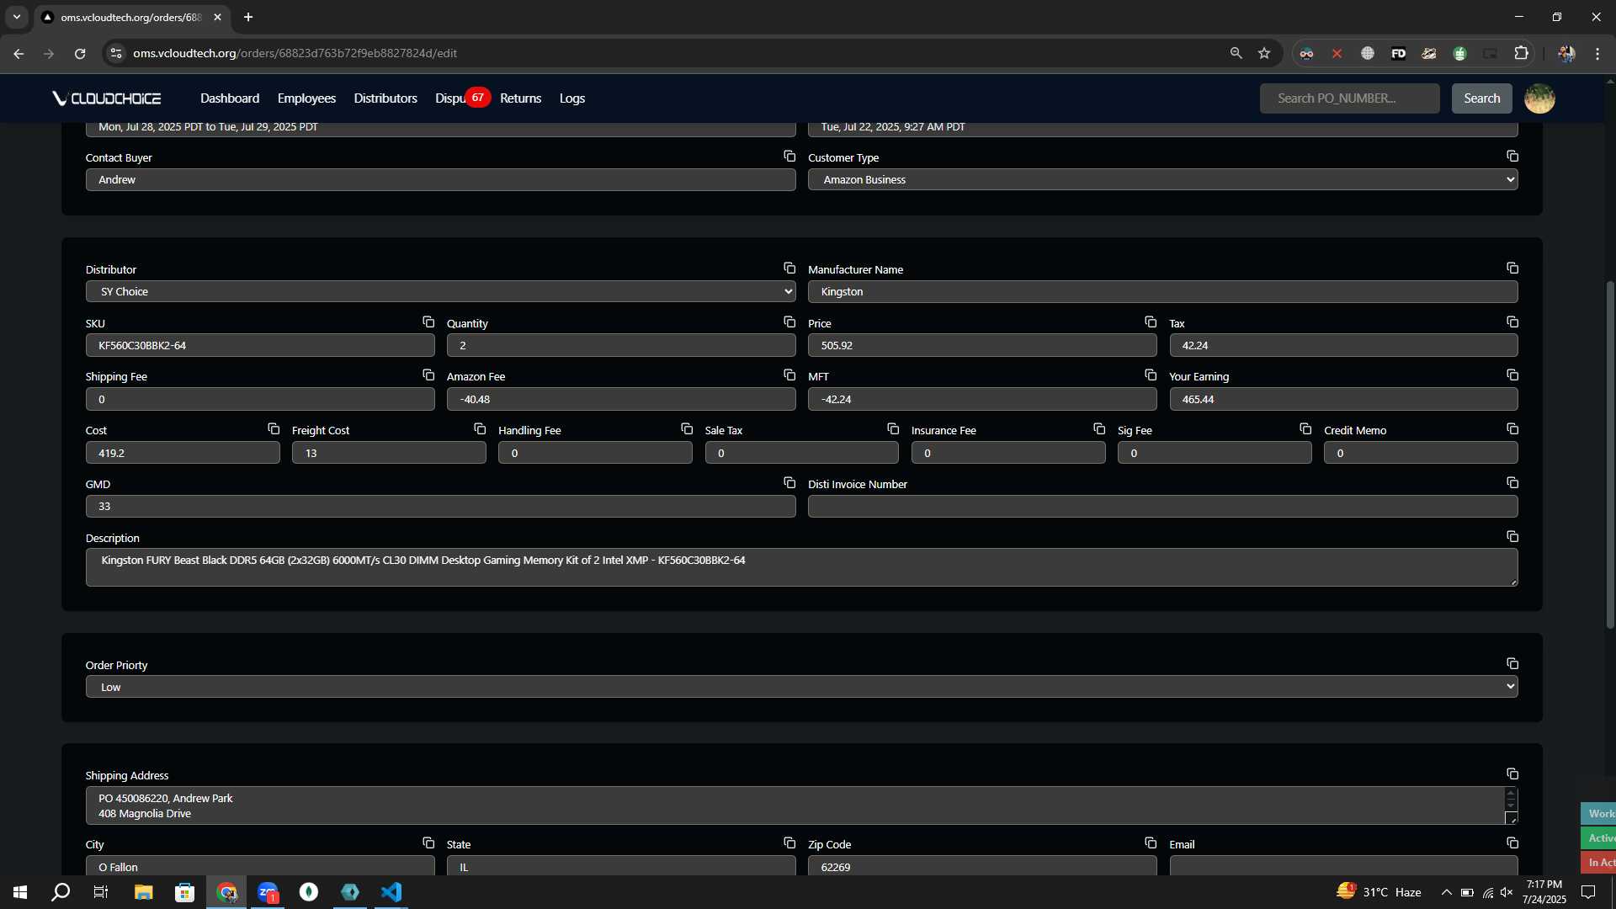Open the Distributor dropdown showing SY Choice
This screenshot has width=1616, height=909.
[x=440, y=291]
